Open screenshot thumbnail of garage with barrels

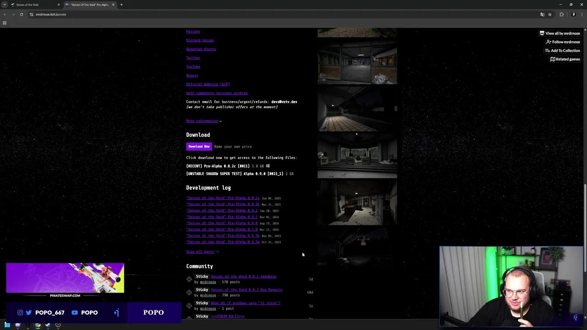pyautogui.click(x=357, y=62)
